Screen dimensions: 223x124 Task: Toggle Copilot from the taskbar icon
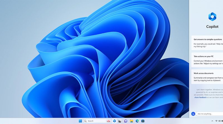[x=114, y=121]
